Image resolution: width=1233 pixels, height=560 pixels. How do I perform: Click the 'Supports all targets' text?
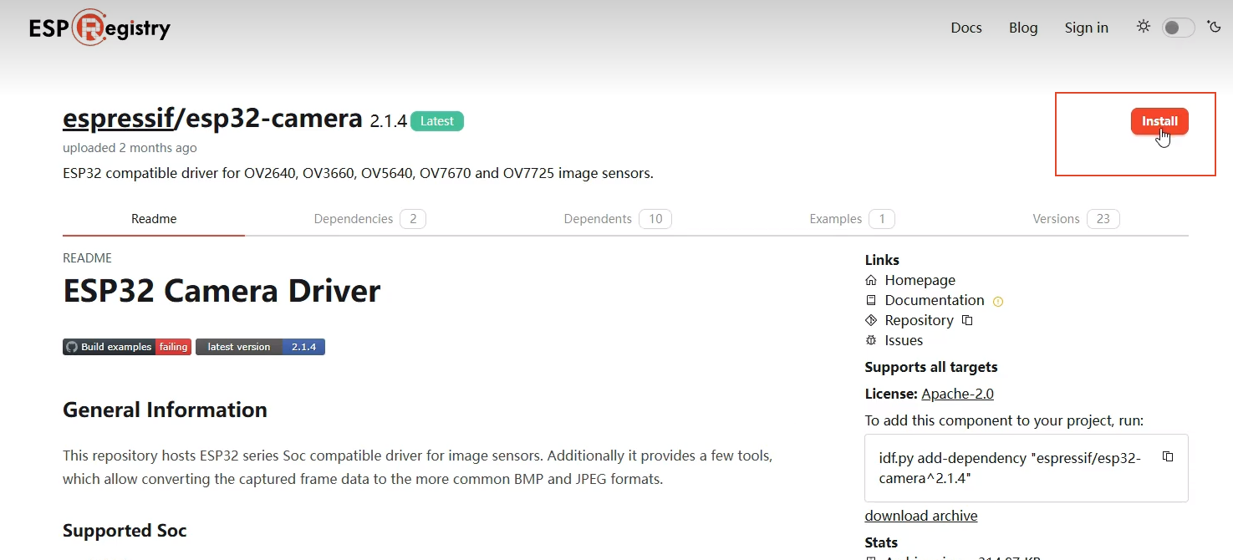pos(931,367)
